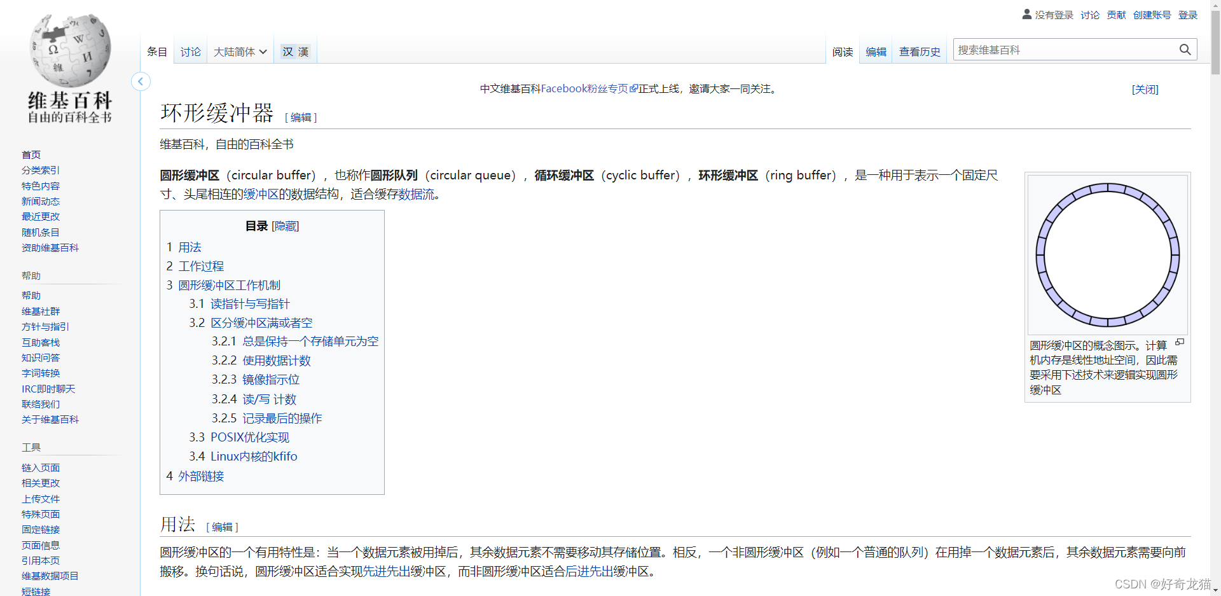Image resolution: width=1221 pixels, height=596 pixels.
Task: Open the 编辑 tab
Action: 876,52
